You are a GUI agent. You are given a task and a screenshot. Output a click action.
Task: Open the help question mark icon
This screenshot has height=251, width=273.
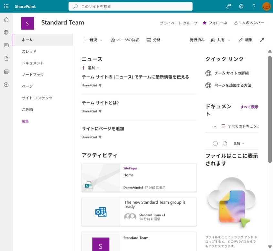pyautogui.click(x=254, y=6)
